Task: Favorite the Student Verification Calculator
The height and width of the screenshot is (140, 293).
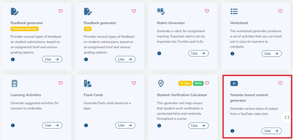Action: tap(207, 83)
